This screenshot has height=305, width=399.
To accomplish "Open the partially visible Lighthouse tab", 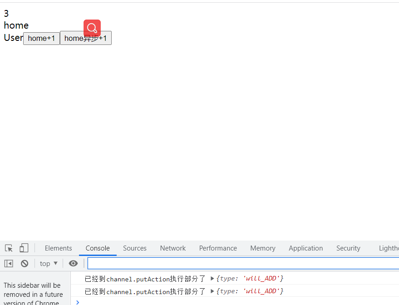I will (x=389, y=248).
